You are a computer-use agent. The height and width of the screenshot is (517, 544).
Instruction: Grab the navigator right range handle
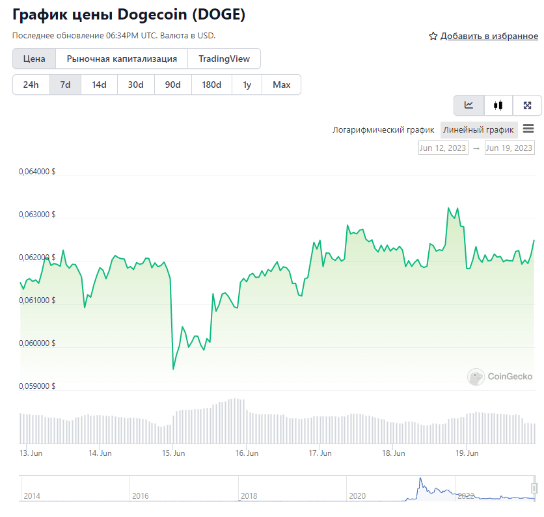[x=534, y=488]
